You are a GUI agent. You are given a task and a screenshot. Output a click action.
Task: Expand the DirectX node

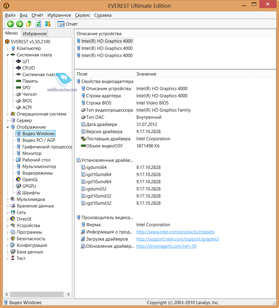[x=8, y=219]
